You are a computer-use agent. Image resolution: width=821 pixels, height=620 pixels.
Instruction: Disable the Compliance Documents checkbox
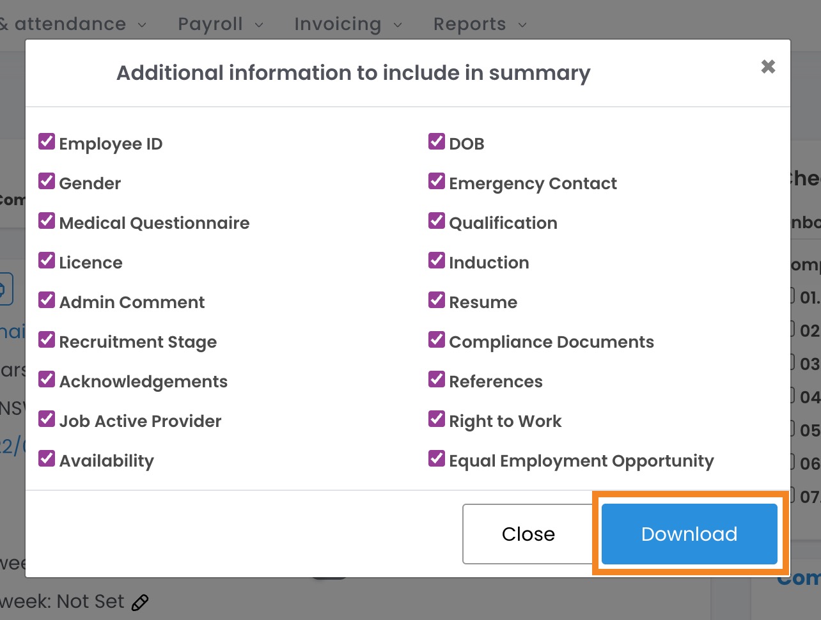[437, 340]
